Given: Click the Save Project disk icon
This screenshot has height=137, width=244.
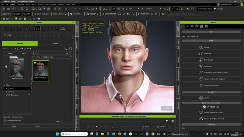Looking at the screenshot, I should click(x=13, y=9).
